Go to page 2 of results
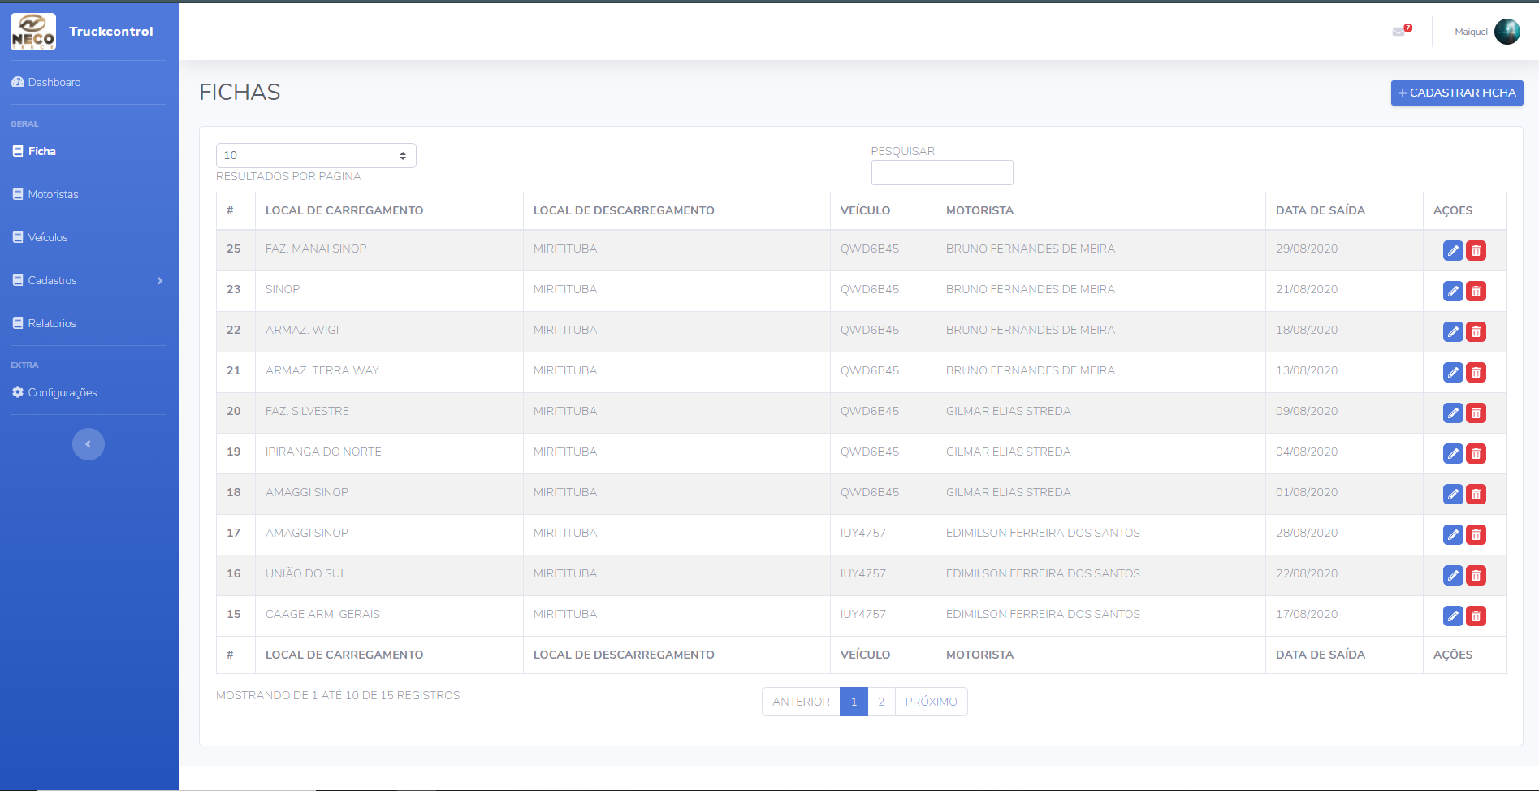The image size is (1539, 791). (x=881, y=702)
